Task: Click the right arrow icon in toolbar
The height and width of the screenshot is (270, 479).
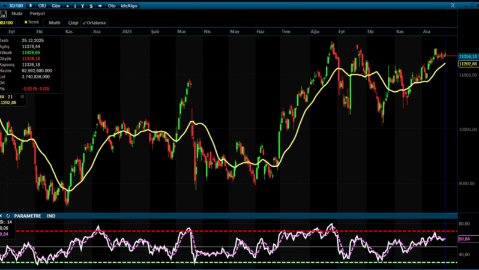Action: pos(99,5)
